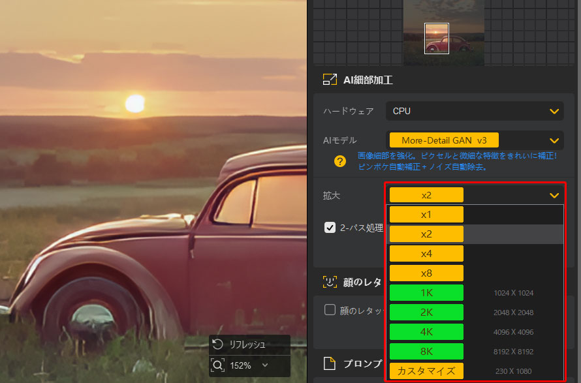Image resolution: width=581 pixels, height=383 pixels.
Task: Click the AI細部加工 section icon
Action: tap(330, 80)
